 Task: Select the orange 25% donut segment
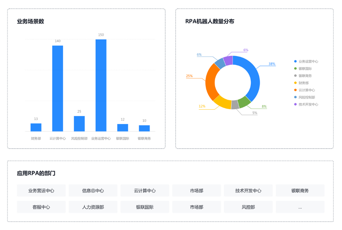pos(211,81)
